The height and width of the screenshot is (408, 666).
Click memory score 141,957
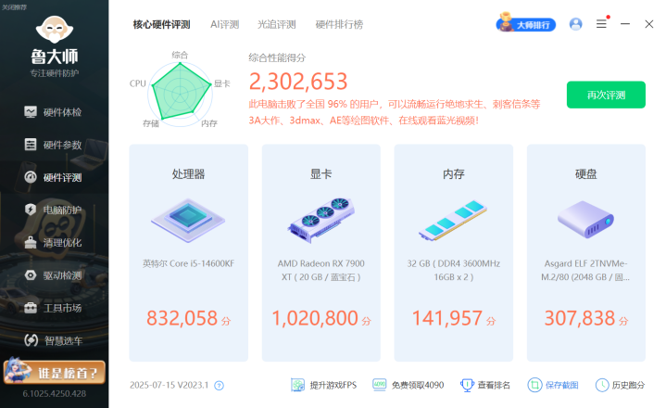[447, 318]
